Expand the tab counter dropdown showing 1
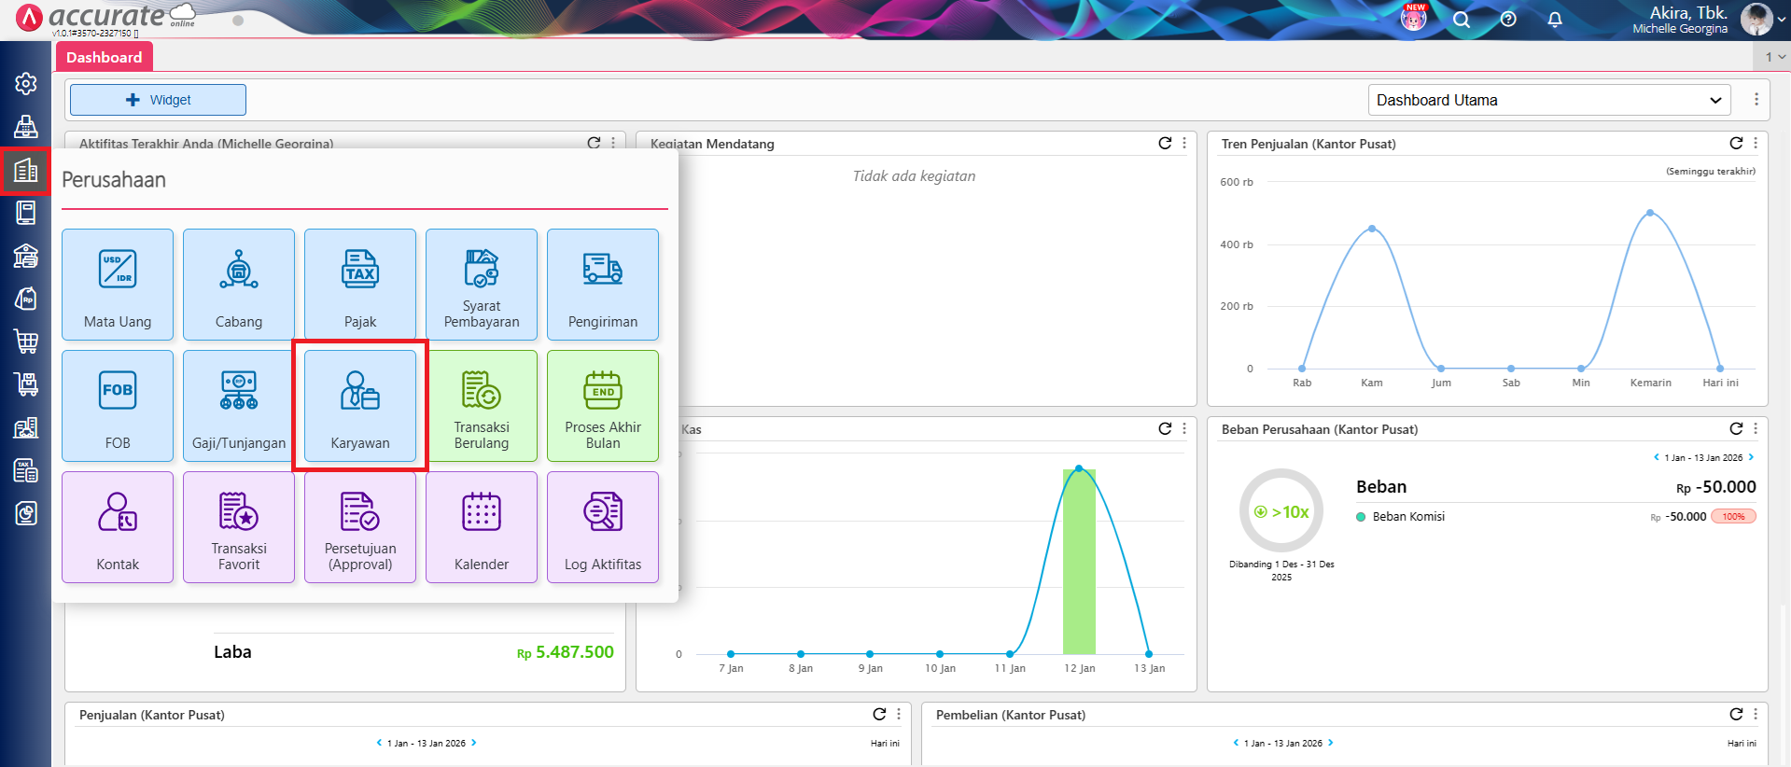 (1774, 57)
